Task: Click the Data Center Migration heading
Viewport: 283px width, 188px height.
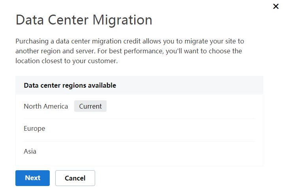Action: click(84, 20)
